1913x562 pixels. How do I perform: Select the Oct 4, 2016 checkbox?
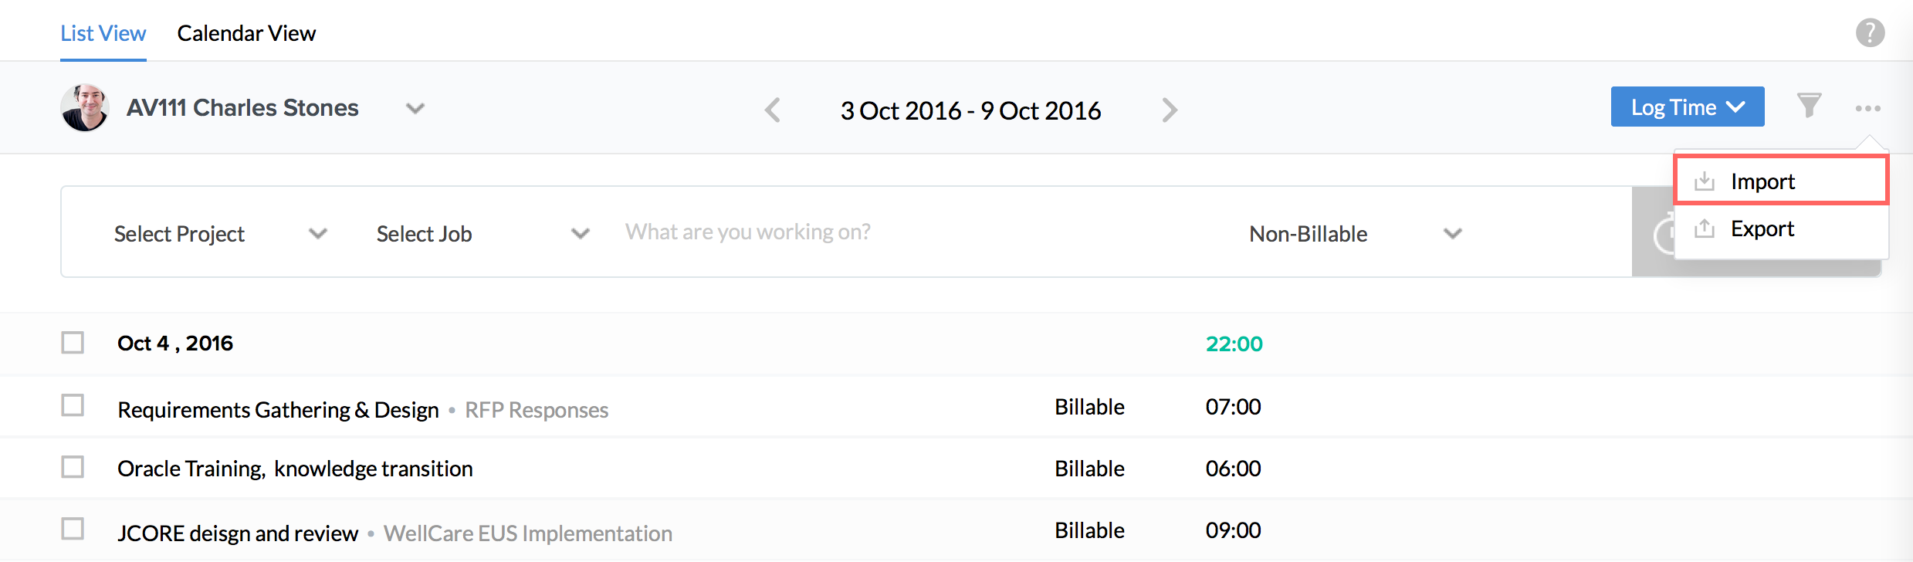[73, 343]
